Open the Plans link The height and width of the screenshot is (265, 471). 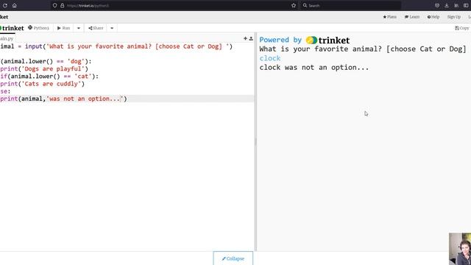pos(389,17)
